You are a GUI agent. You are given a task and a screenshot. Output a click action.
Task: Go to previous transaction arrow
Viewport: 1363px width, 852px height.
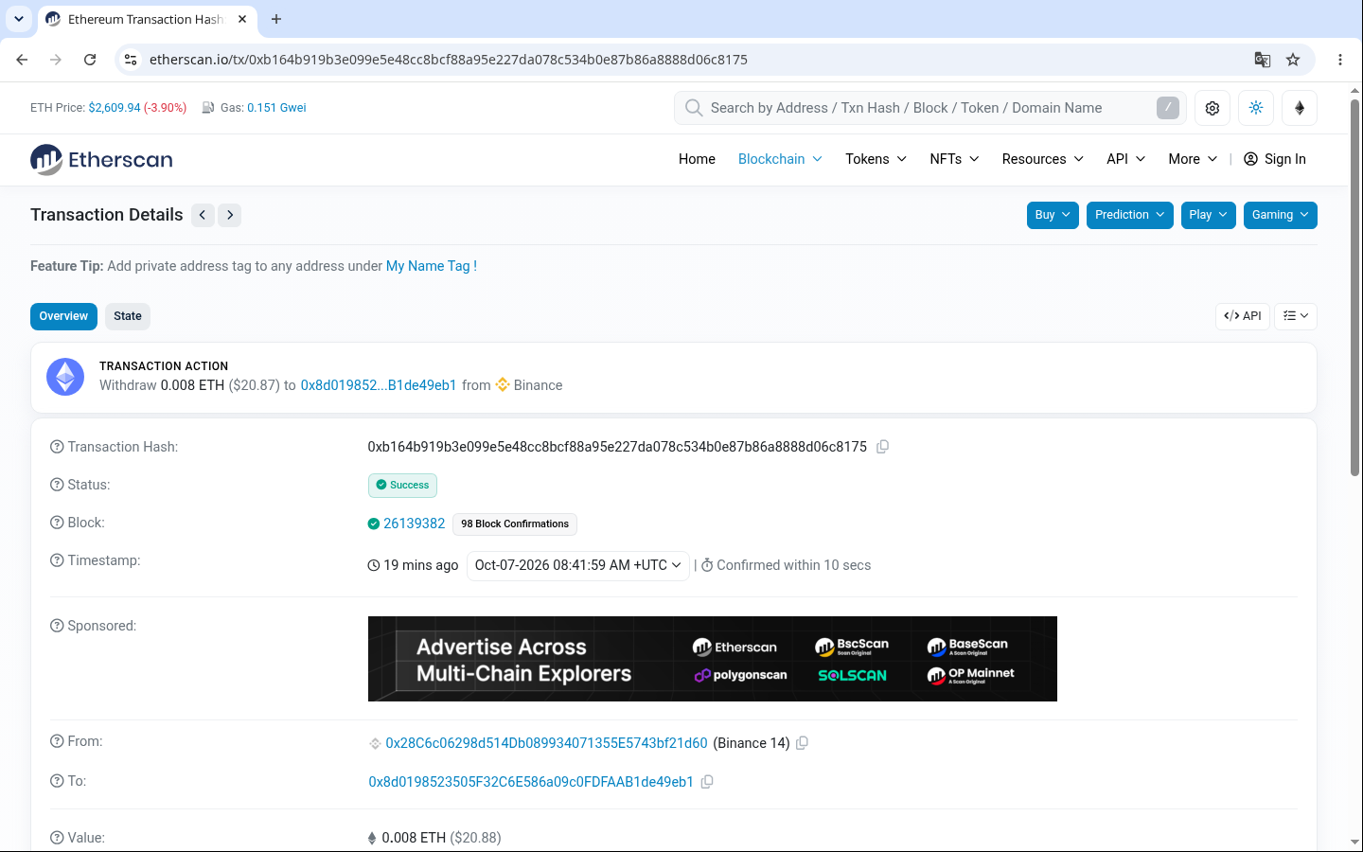pos(203,215)
